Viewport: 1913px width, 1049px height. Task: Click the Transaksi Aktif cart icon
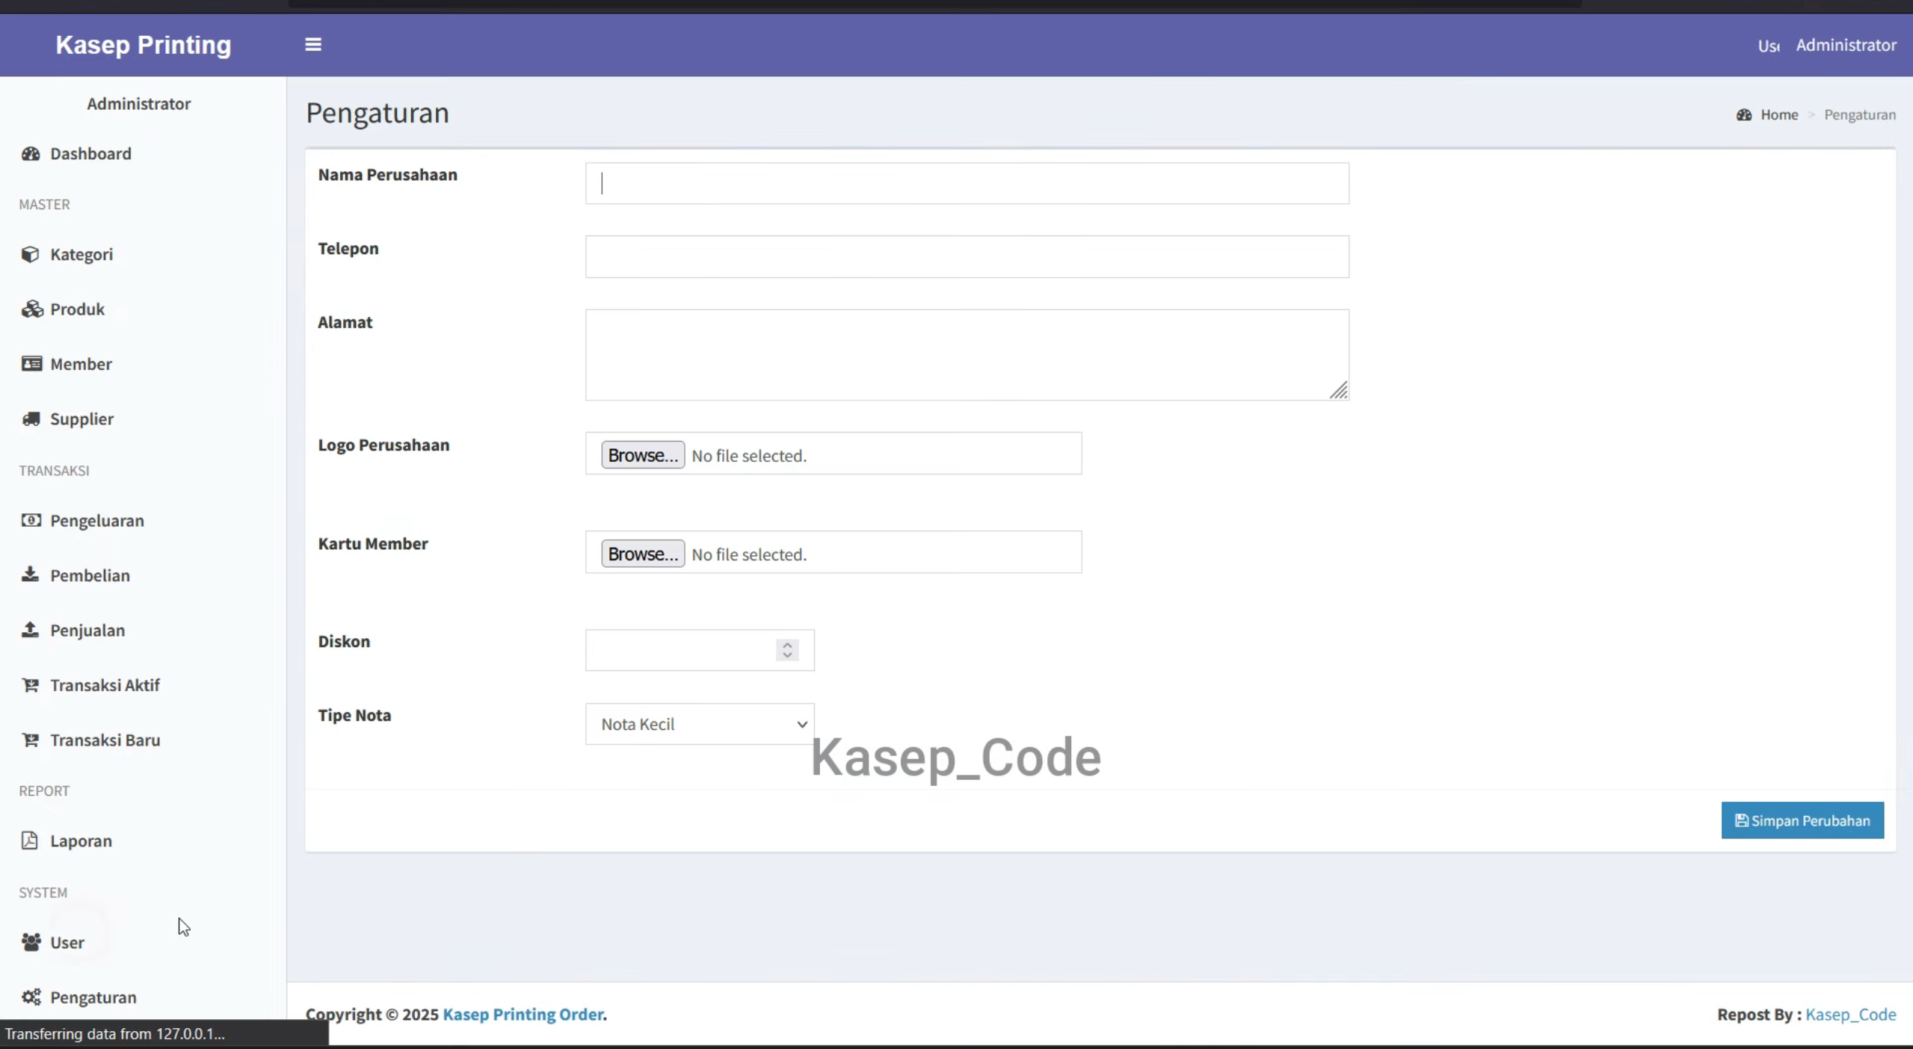point(31,685)
